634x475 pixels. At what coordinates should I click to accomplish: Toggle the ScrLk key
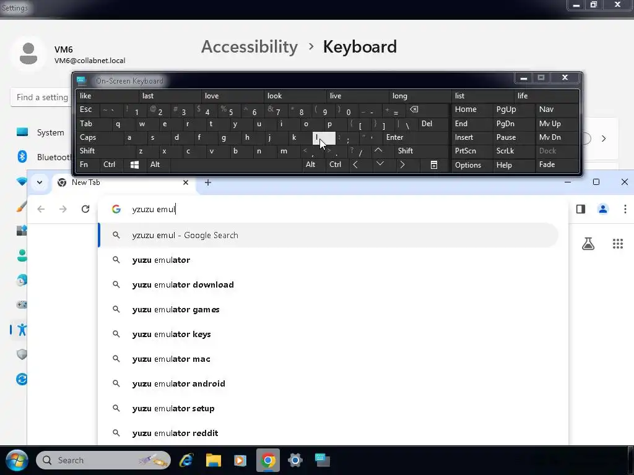513,151
